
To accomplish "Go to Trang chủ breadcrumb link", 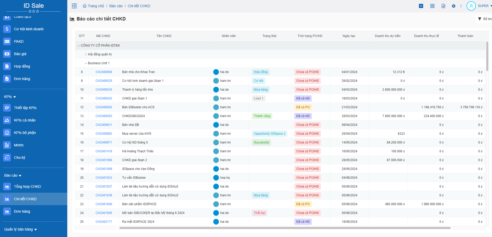I will 96,6.
